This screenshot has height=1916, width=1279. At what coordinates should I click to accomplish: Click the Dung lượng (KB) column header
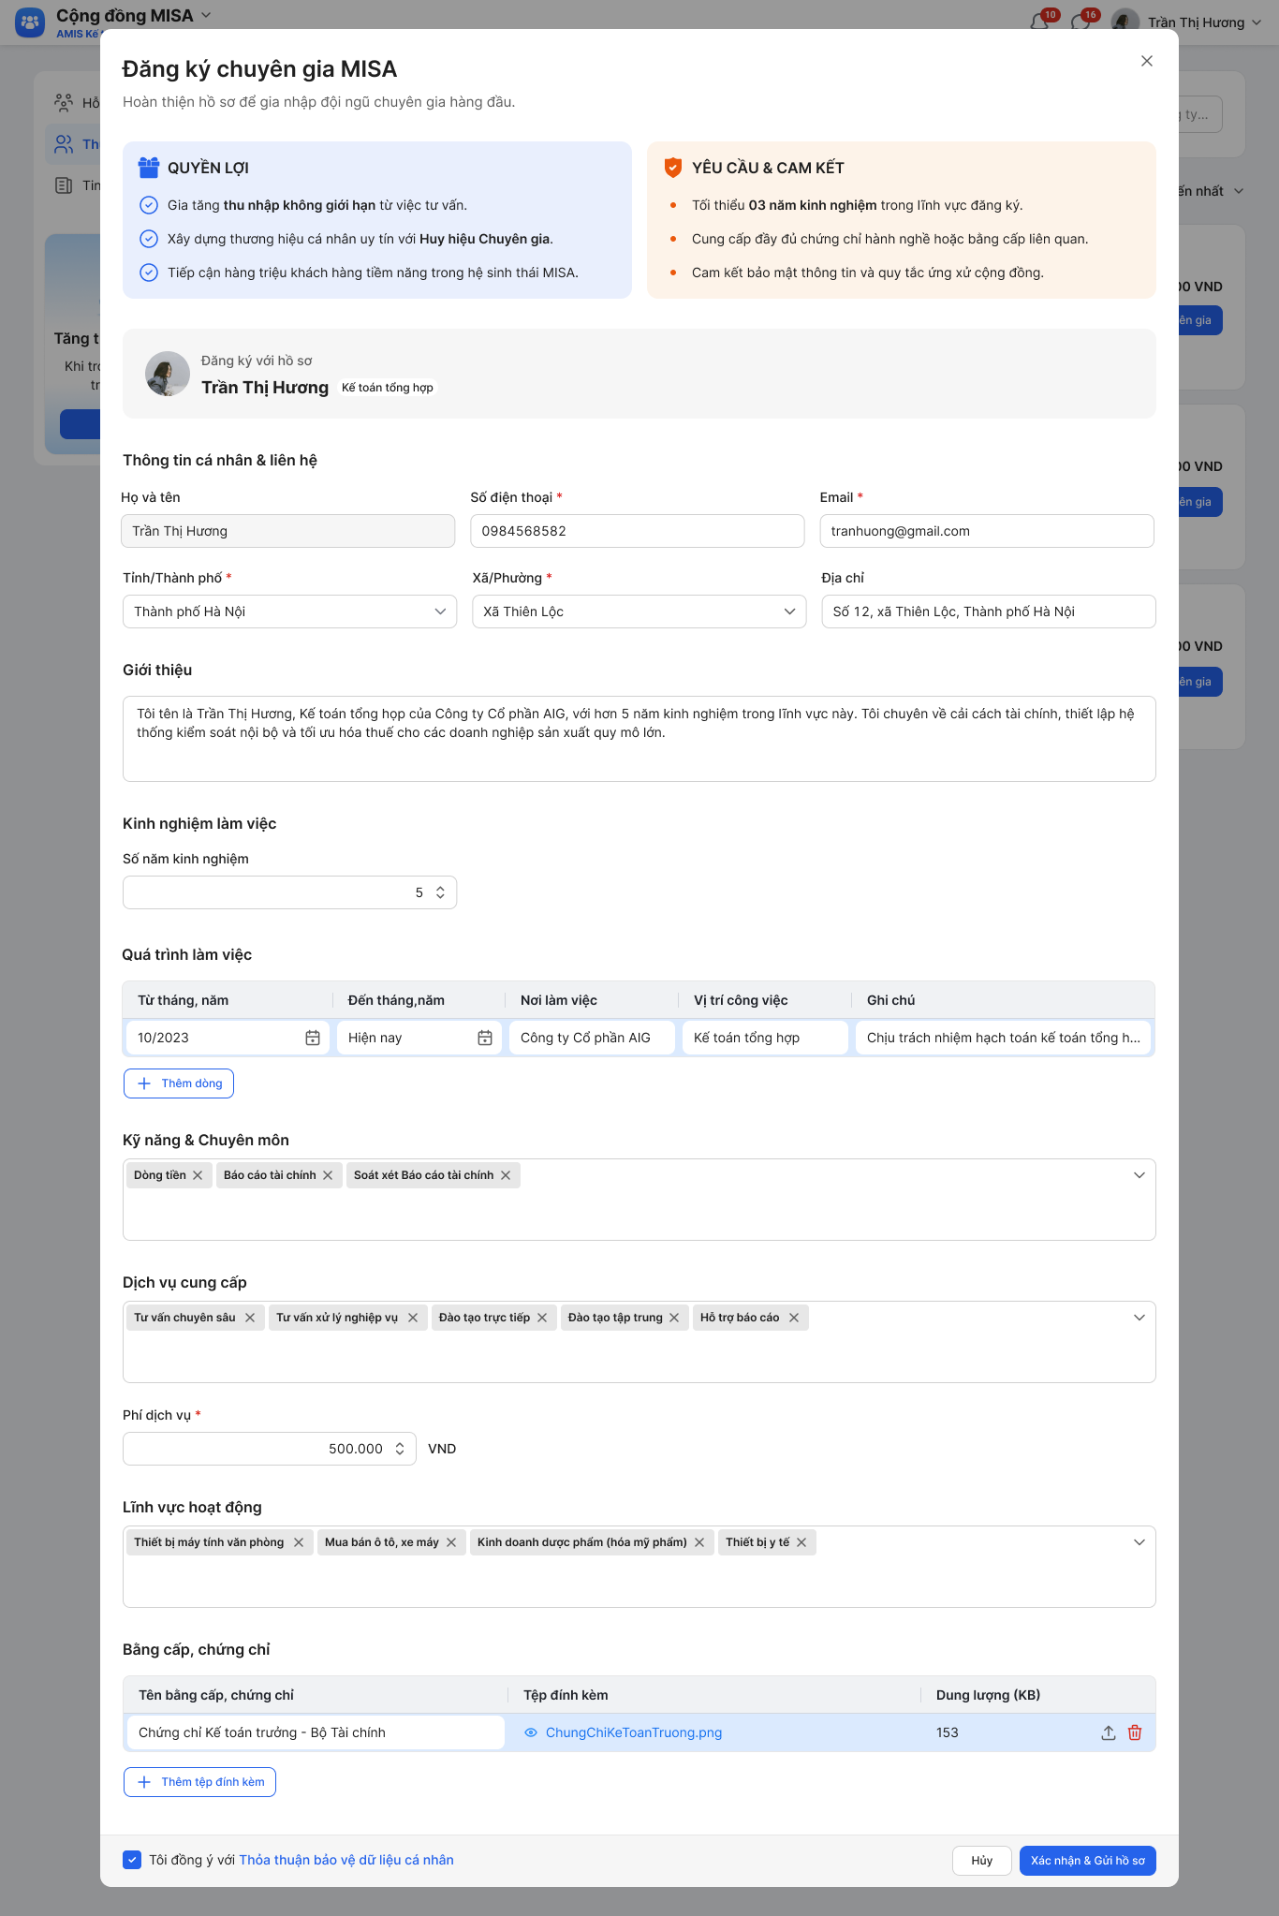[988, 1695]
